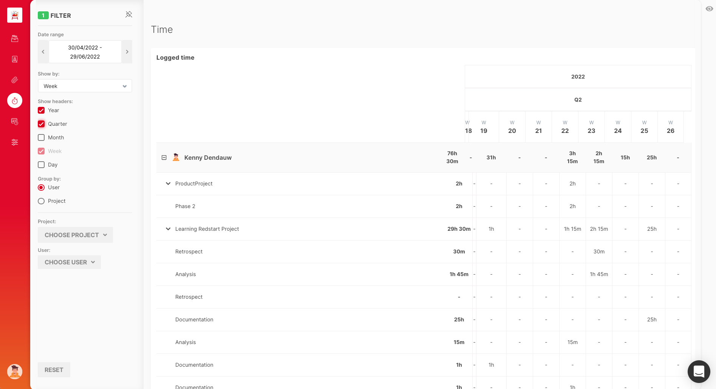Image resolution: width=716 pixels, height=389 pixels.
Task: Open the chat support bubble
Action: [x=699, y=371]
